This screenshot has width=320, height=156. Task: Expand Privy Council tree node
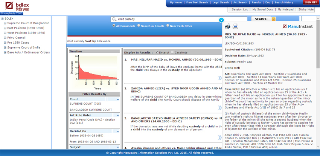pyautogui.click(x=5, y=38)
